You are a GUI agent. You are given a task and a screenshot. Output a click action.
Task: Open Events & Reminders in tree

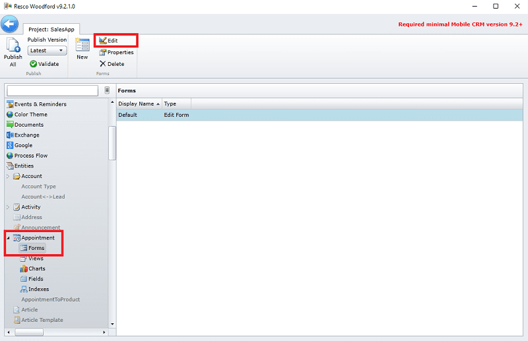[37, 104]
